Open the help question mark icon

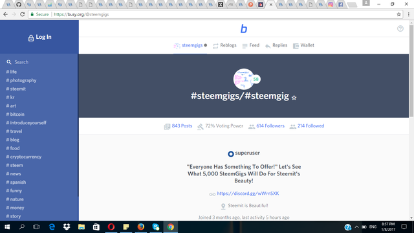400,28
